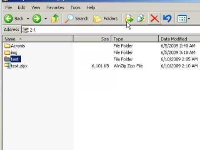
Task: Open the Favorites menu
Action: pyautogui.click(x=55, y=7)
